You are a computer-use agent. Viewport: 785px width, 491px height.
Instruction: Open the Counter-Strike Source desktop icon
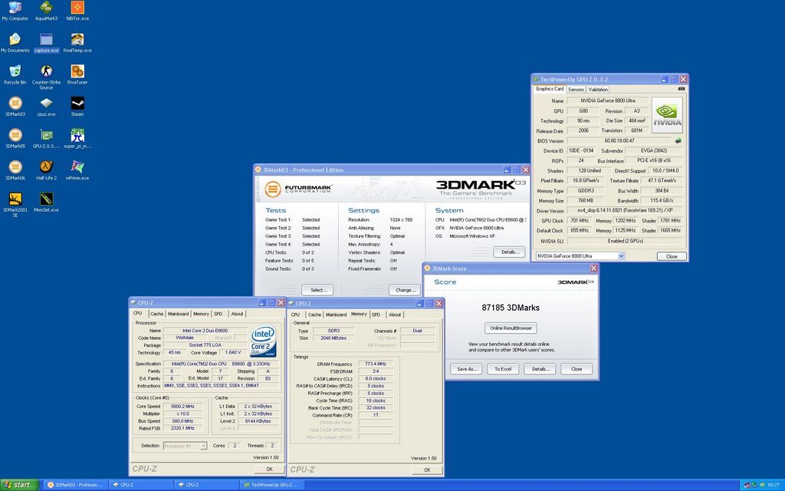pos(46,77)
